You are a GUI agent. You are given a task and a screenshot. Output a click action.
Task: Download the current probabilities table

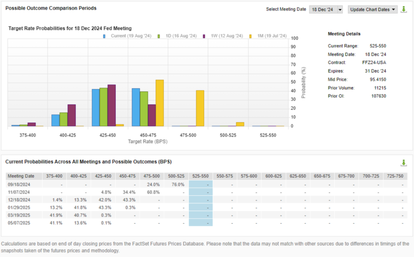click(x=404, y=163)
